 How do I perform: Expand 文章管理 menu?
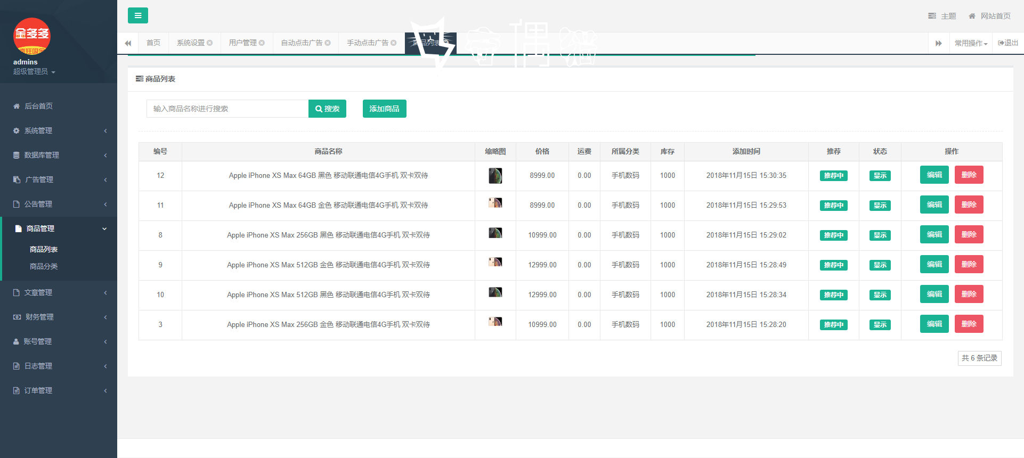tap(59, 292)
